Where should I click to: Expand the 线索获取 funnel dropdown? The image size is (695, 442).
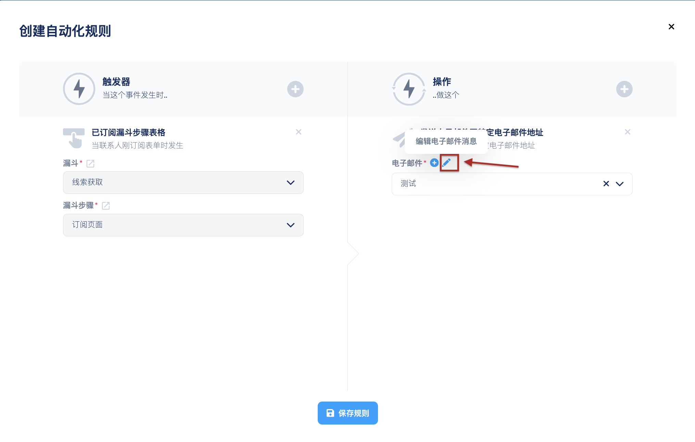[290, 183]
